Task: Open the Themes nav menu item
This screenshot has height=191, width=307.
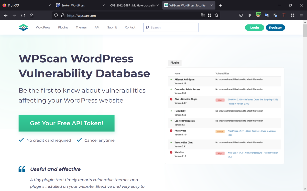Action: [x=81, y=28]
